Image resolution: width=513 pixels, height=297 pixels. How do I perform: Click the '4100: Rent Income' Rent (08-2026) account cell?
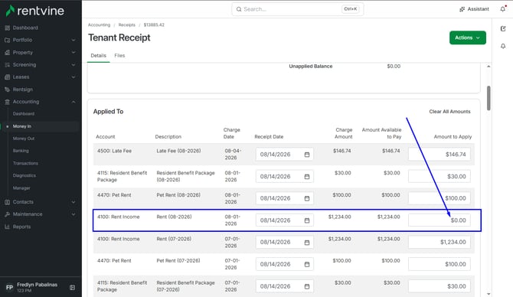(x=119, y=217)
